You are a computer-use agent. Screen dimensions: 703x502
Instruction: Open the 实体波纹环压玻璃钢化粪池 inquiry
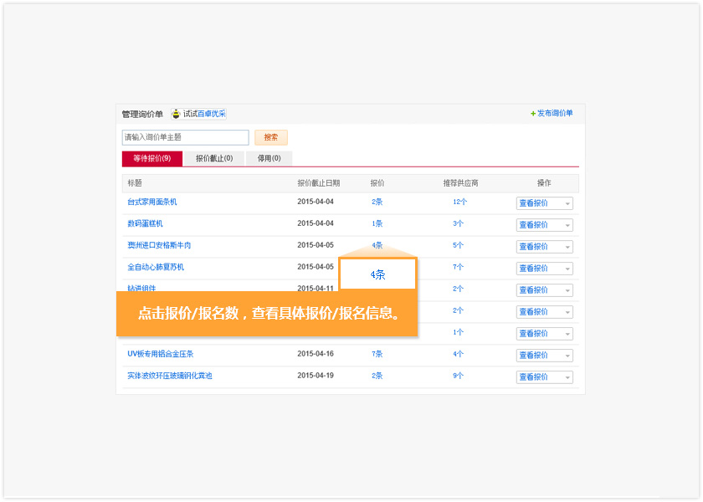(169, 376)
